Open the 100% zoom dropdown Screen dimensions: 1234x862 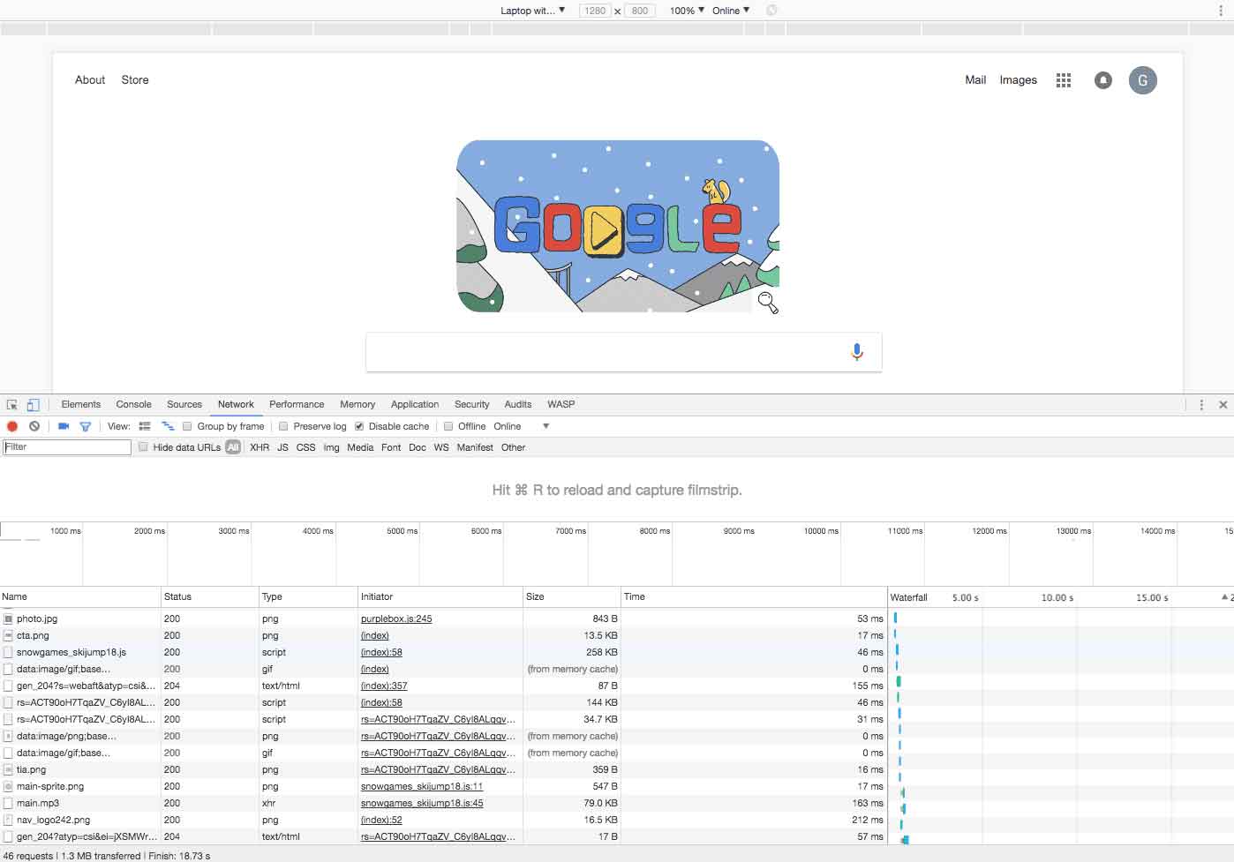pyautogui.click(x=687, y=11)
